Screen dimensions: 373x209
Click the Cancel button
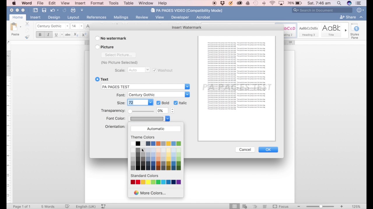(x=245, y=149)
